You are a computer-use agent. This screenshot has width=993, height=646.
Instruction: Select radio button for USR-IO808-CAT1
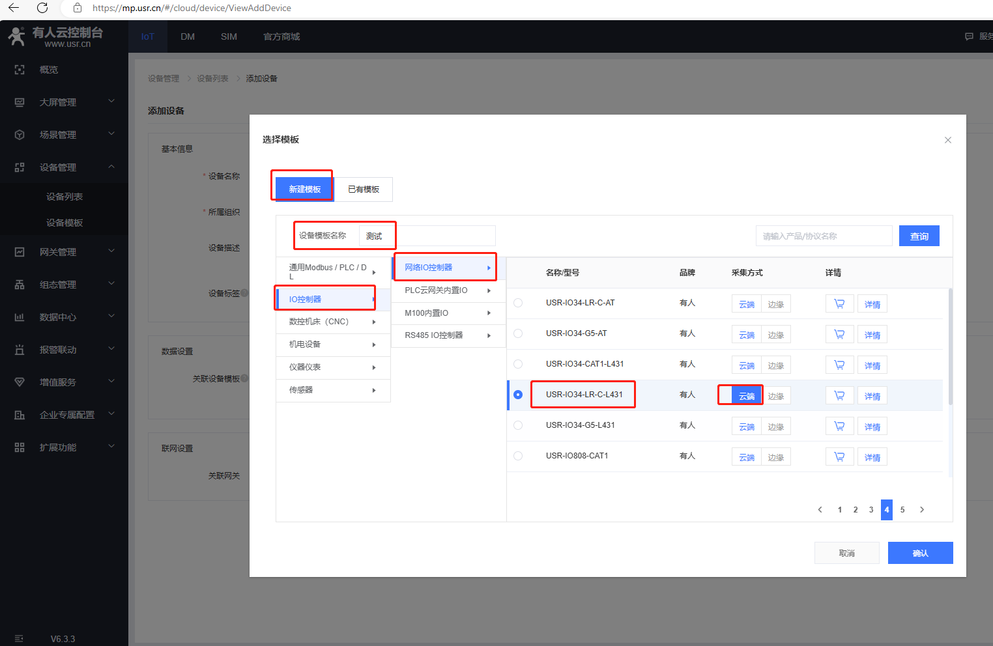(x=518, y=456)
